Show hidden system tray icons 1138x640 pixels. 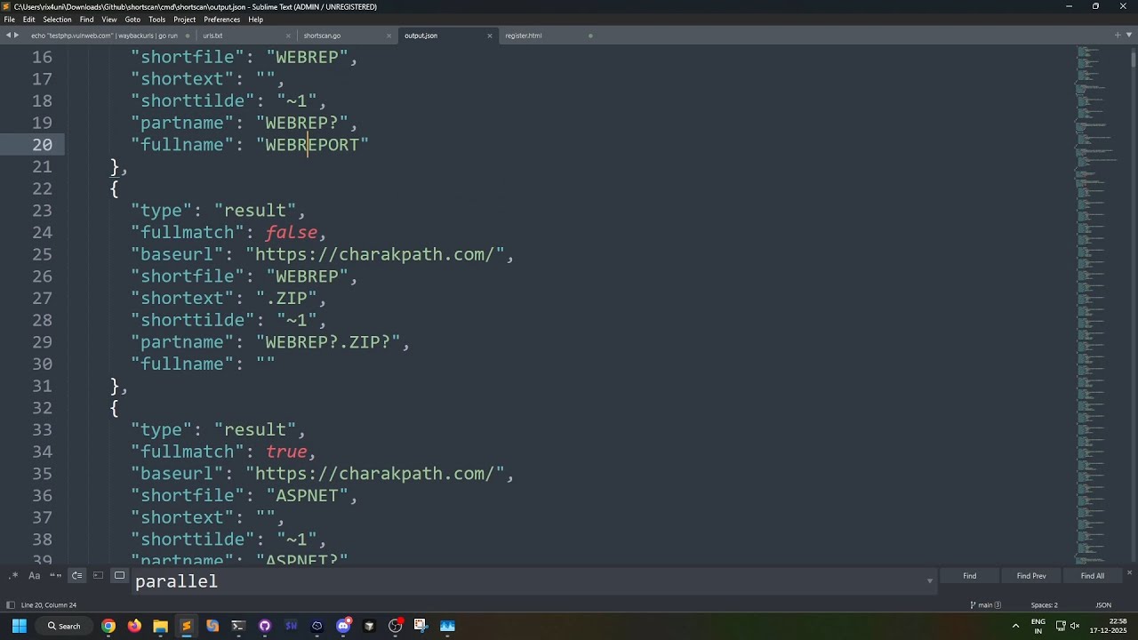[x=1015, y=626]
